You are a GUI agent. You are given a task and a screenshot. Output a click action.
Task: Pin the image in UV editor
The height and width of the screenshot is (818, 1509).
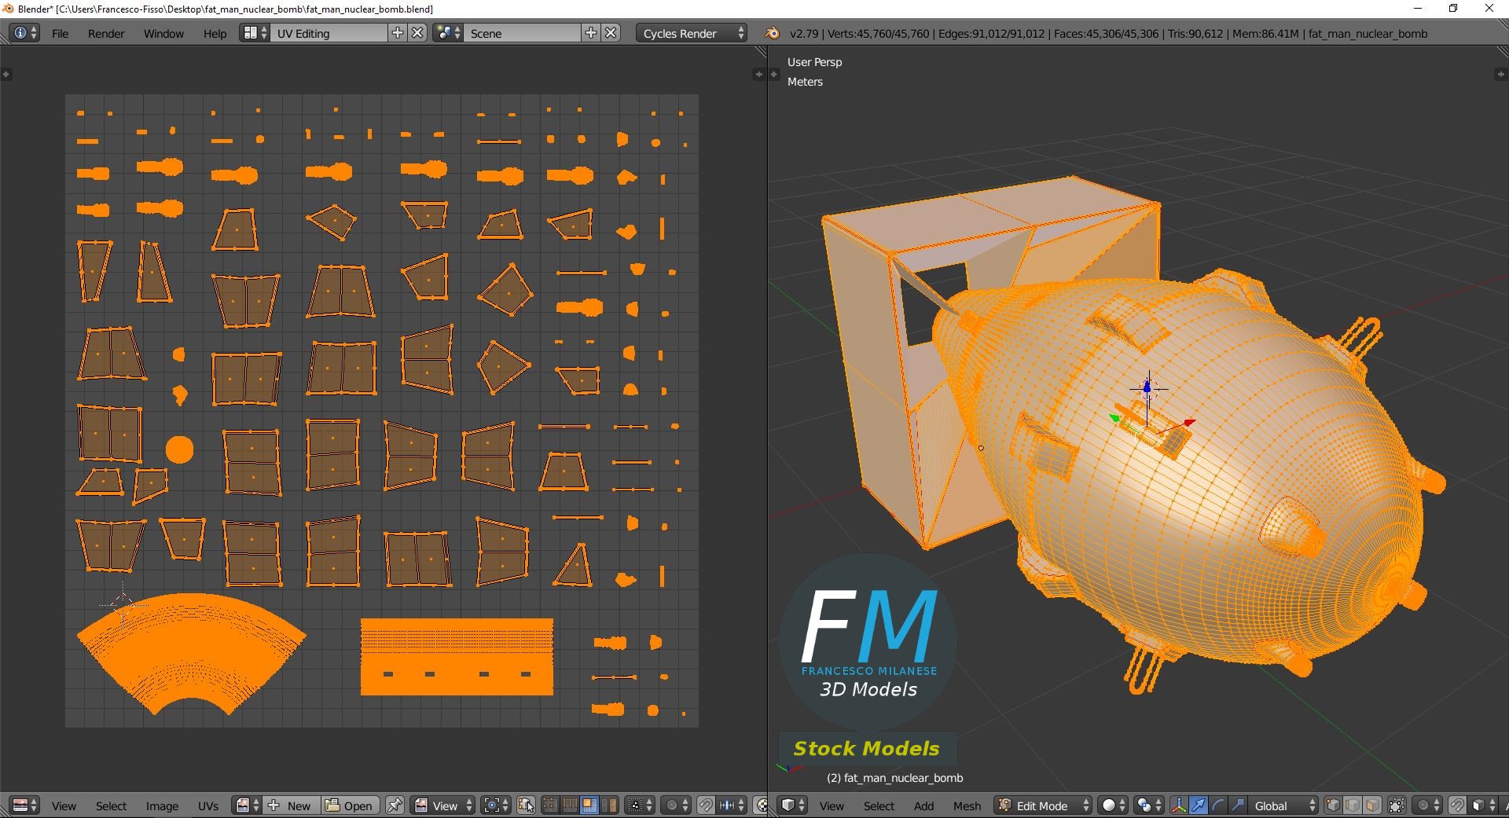pyautogui.click(x=395, y=805)
